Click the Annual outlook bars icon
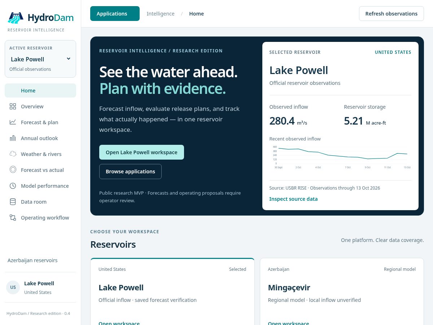The height and width of the screenshot is (325, 433). tap(13, 138)
